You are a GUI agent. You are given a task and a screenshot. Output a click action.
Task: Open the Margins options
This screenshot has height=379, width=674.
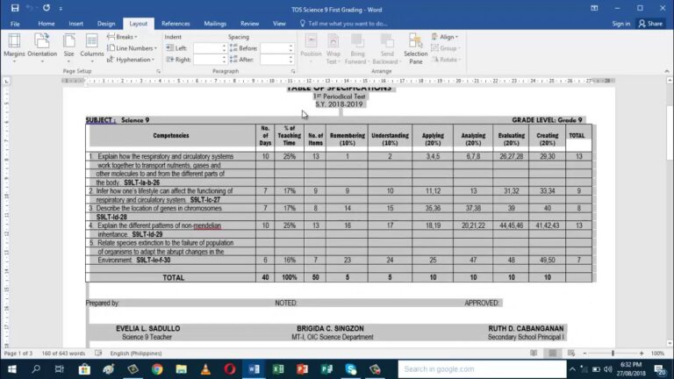[x=14, y=46]
